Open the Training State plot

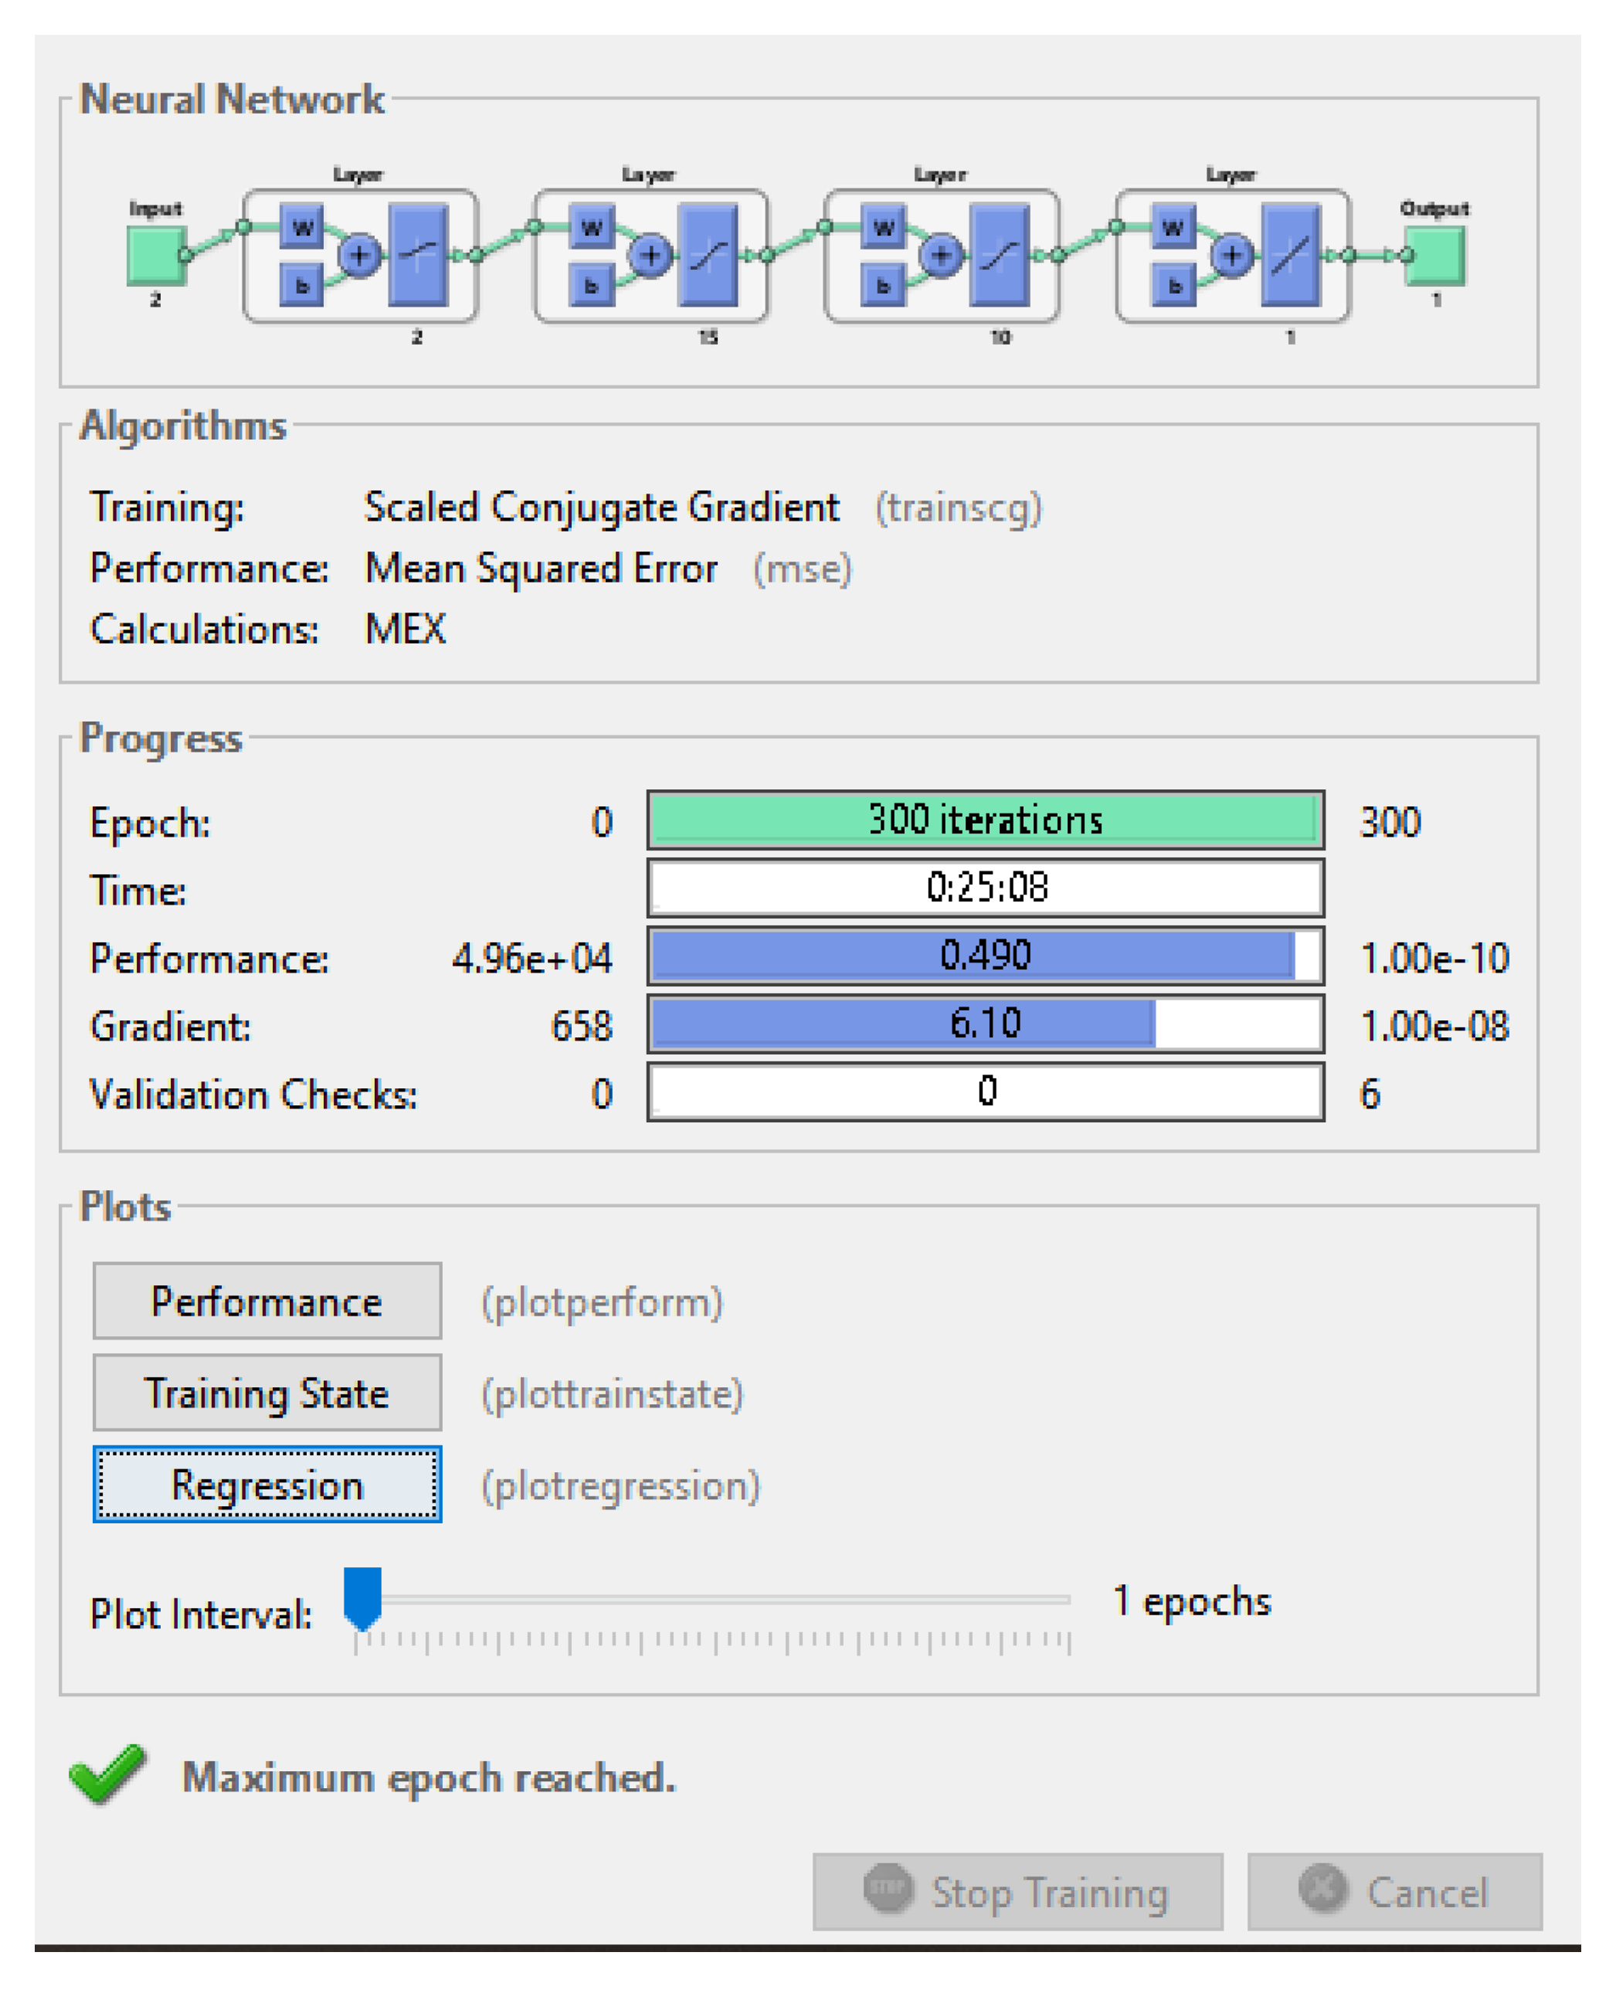tap(267, 1394)
